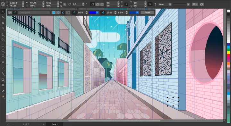The width and height of the screenshot is (231, 126).
Task: Select the Transparency checkerboard tool
Action: pos(3,85)
